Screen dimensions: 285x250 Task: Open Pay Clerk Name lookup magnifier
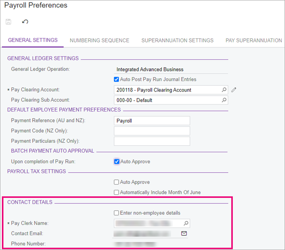click(186, 223)
